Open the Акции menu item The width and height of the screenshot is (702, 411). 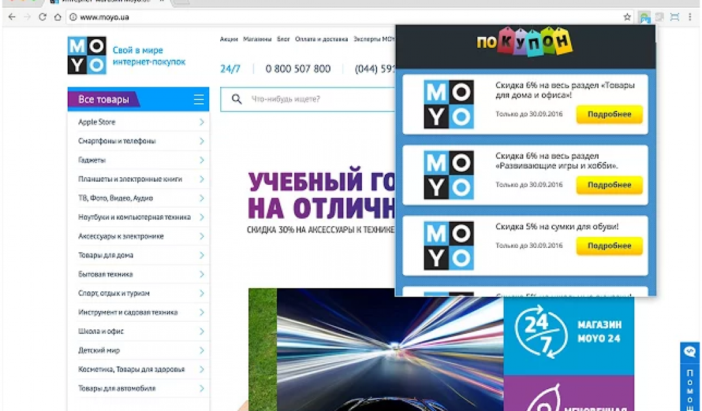pos(228,39)
